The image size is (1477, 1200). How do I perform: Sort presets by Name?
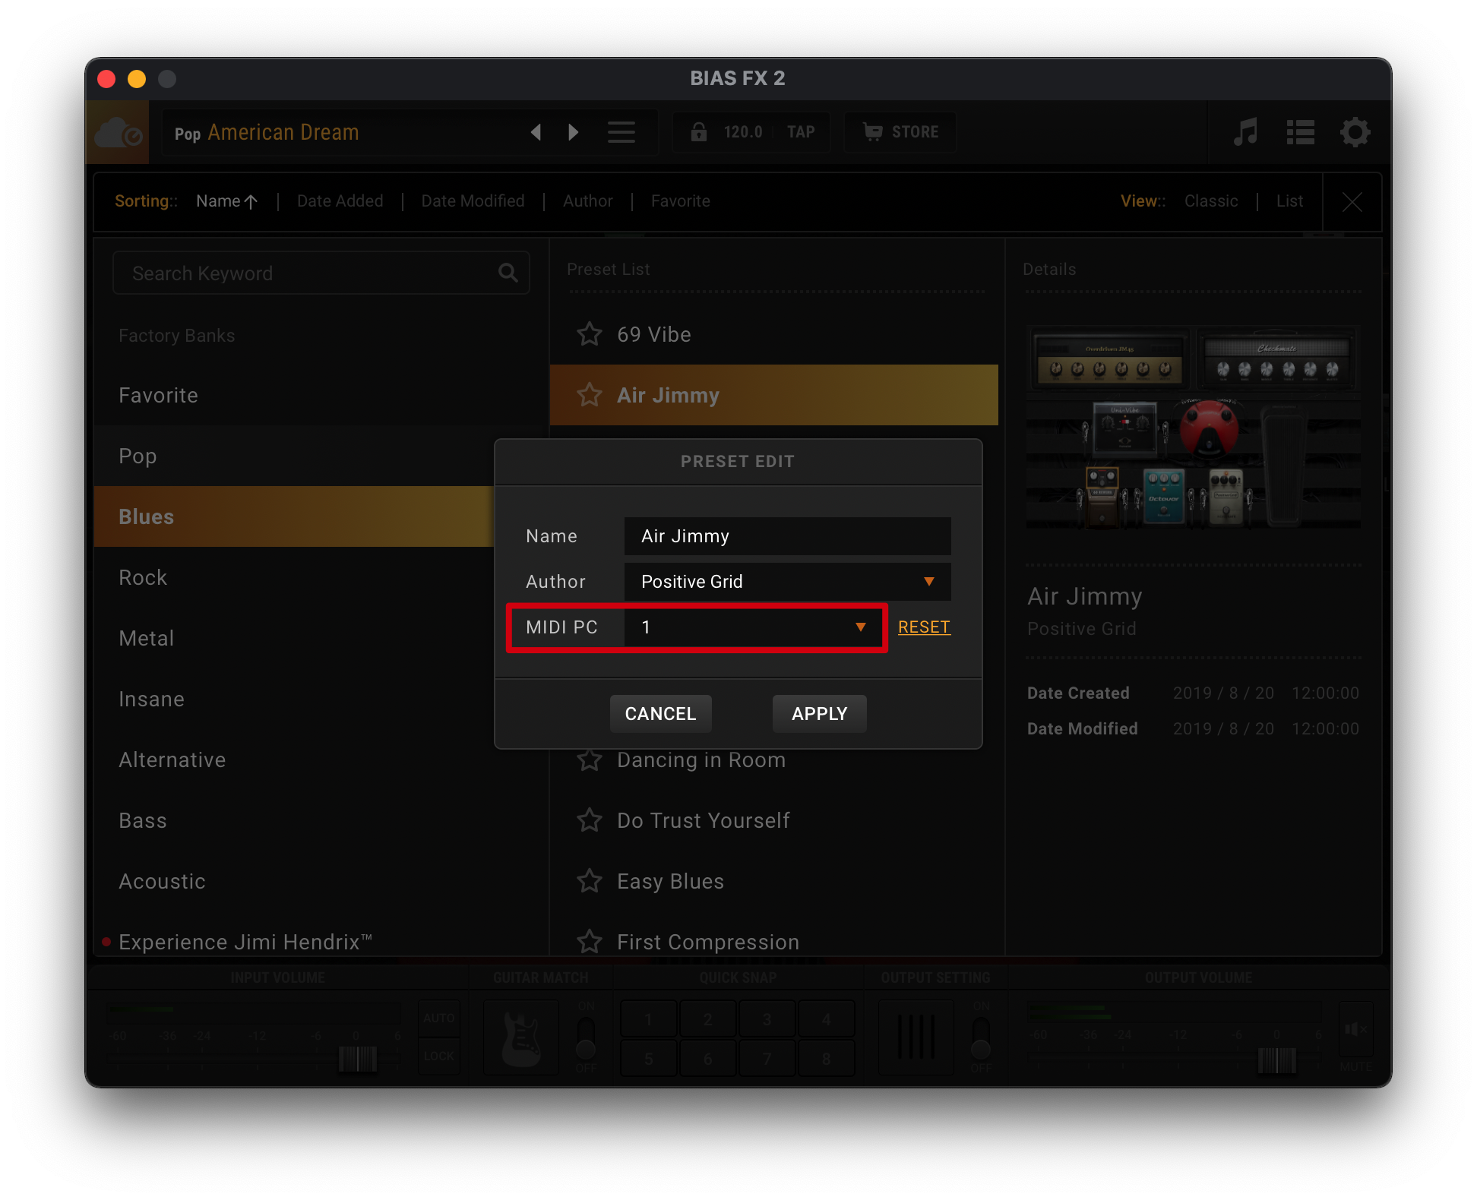coord(226,201)
